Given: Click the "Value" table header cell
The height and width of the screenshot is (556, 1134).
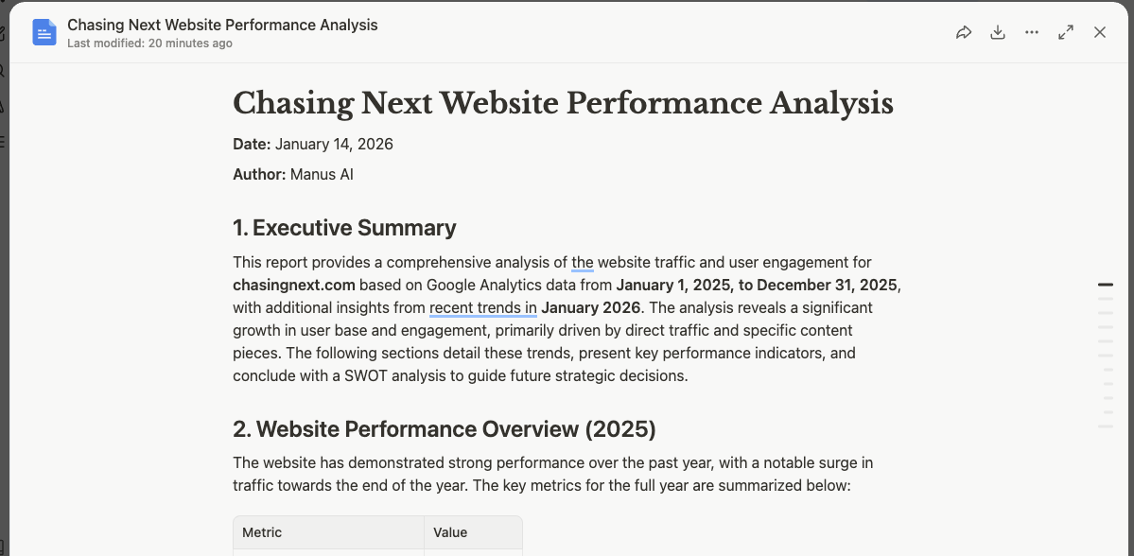Looking at the screenshot, I should 450,532.
